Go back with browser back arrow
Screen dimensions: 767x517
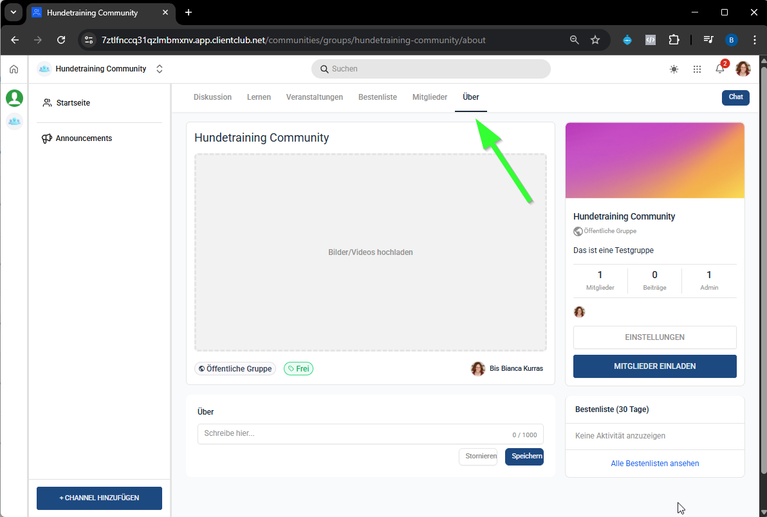click(x=15, y=40)
